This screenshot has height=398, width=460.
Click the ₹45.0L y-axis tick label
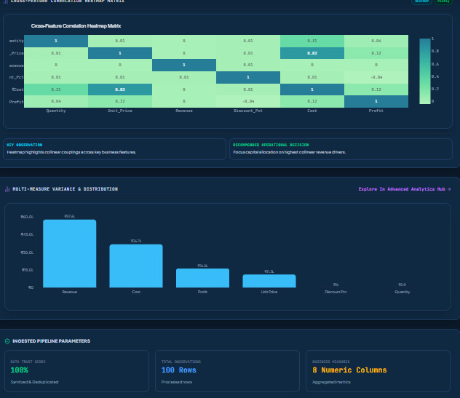(27, 234)
